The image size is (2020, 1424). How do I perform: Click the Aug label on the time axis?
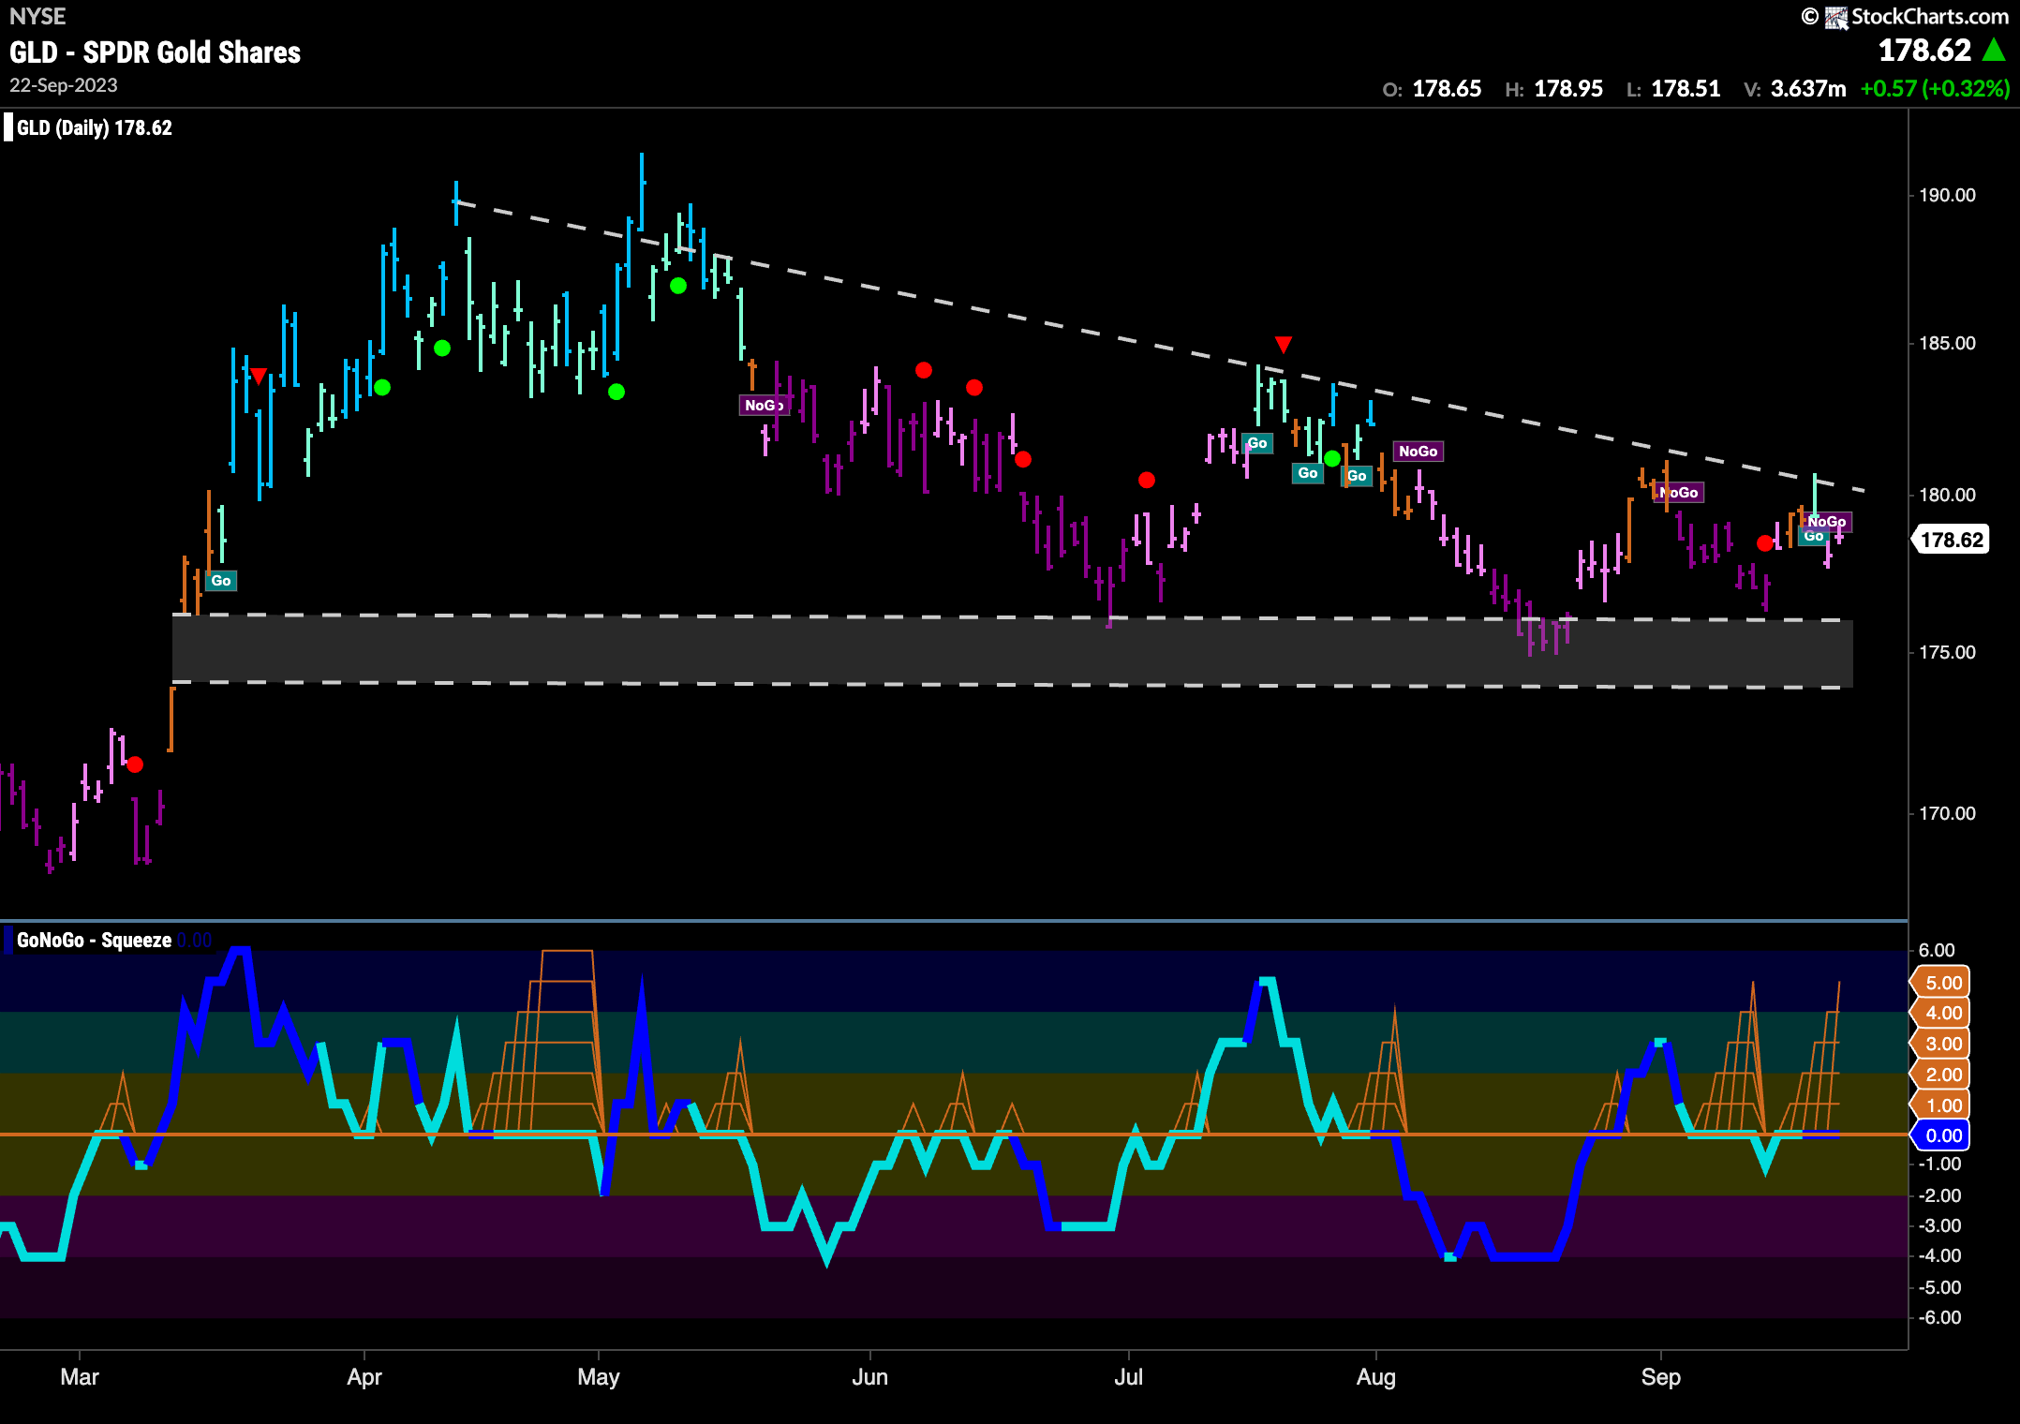pos(1376,1377)
